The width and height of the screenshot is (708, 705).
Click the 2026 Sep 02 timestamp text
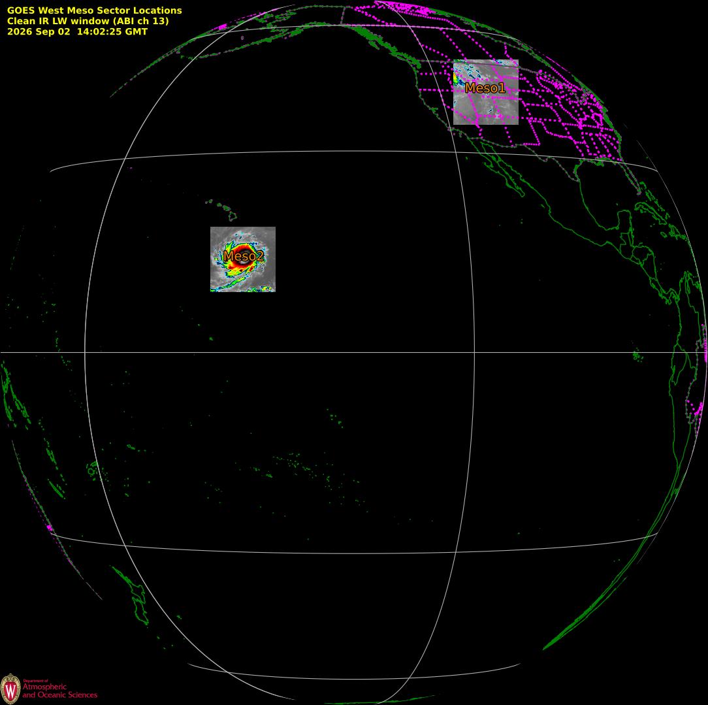77,31
